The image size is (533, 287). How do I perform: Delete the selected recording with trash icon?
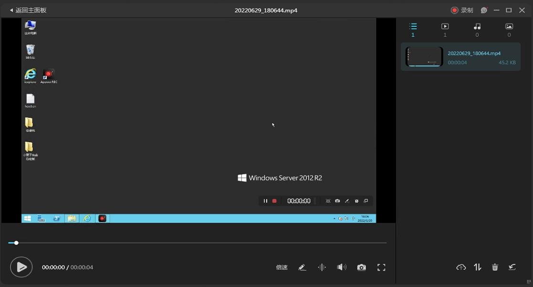495,267
